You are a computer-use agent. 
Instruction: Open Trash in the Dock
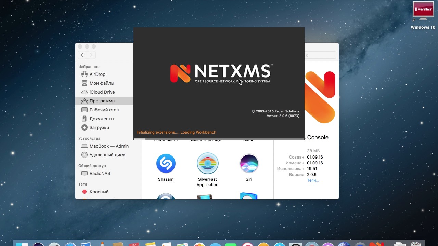(x=416, y=244)
